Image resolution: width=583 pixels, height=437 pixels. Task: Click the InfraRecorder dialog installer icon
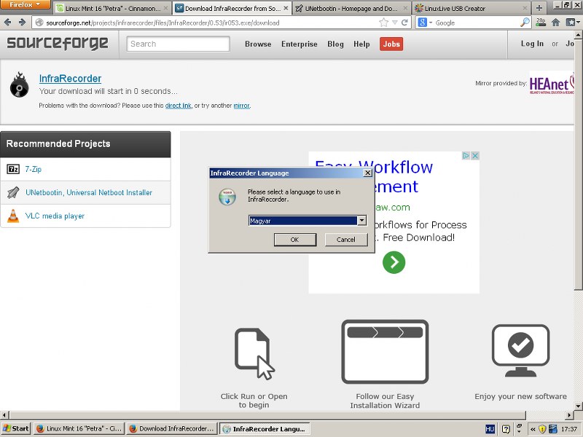[227, 197]
